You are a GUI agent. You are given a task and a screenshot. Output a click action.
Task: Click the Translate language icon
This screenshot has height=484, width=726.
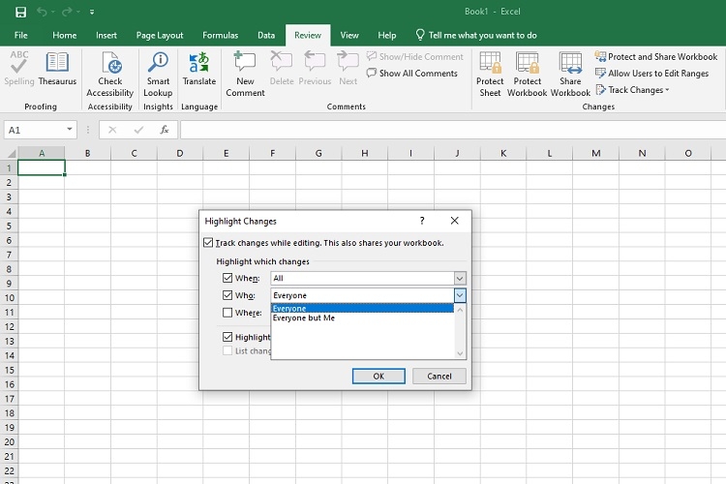[199, 64]
